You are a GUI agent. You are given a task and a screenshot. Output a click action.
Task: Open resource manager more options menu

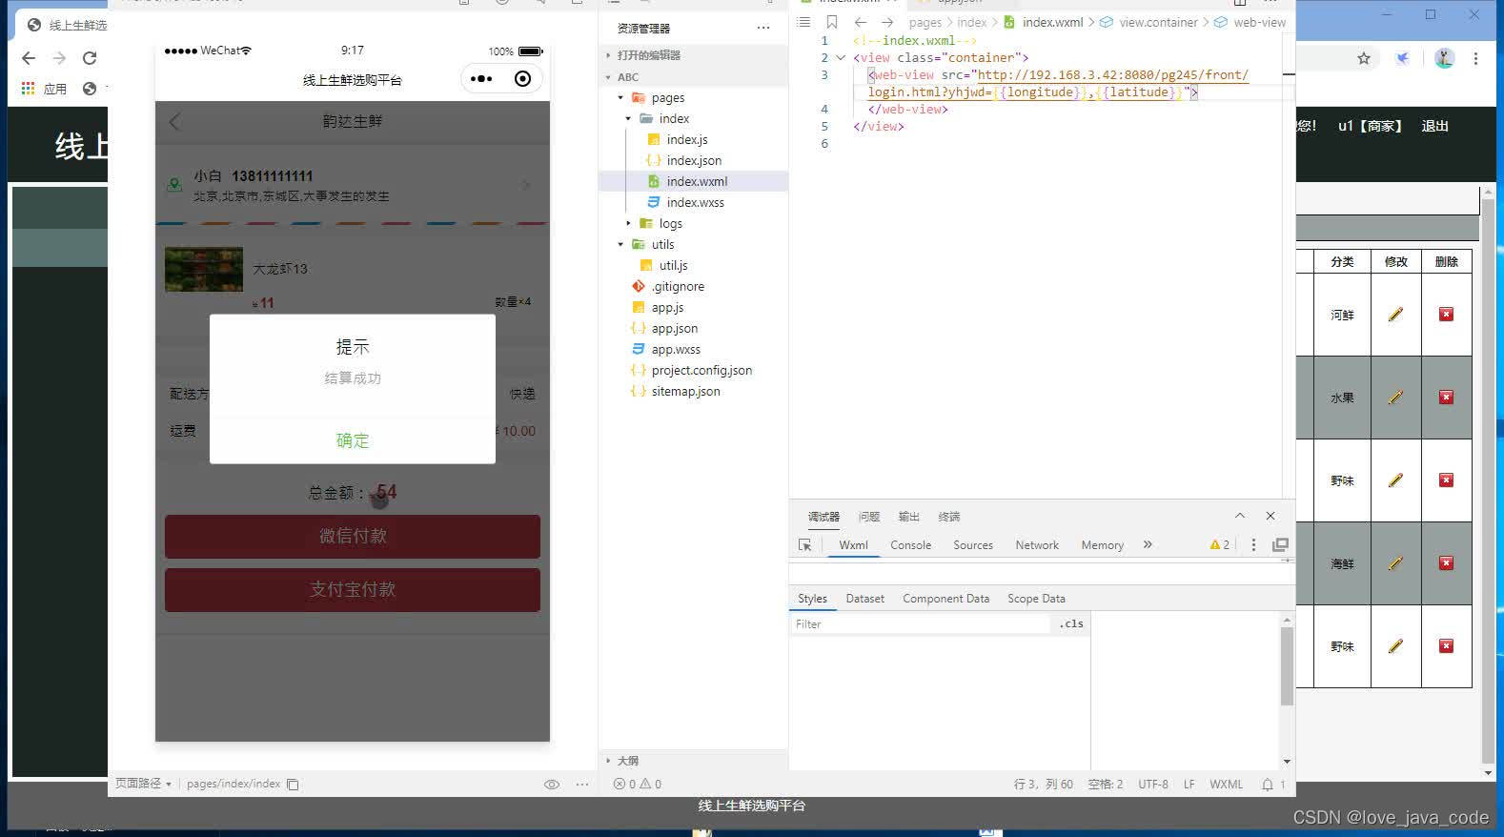pyautogui.click(x=763, y=28)
